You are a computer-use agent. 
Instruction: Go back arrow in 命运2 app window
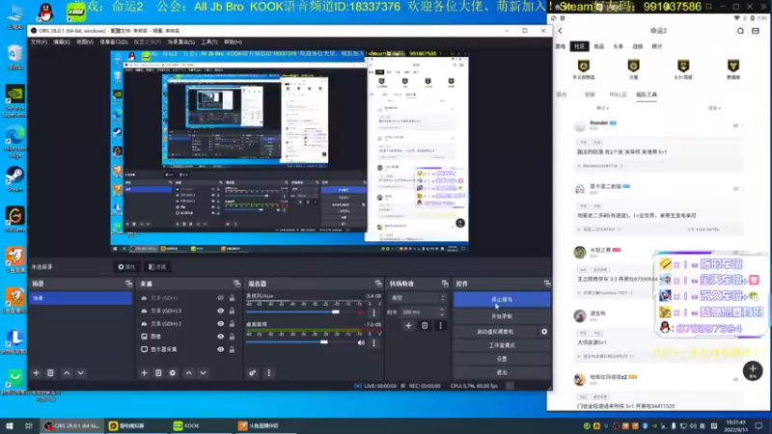click(561, 31)
